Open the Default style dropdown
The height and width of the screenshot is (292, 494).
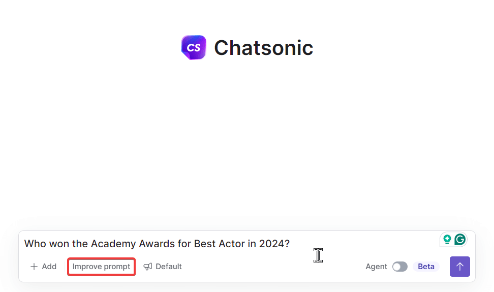(x=163, y=267)
